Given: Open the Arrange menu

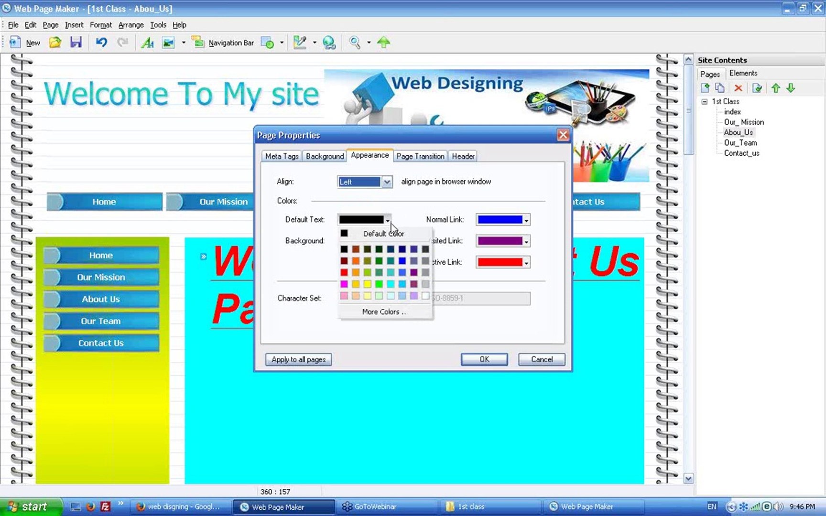Looking at the screenshot, I should [131, 25].
